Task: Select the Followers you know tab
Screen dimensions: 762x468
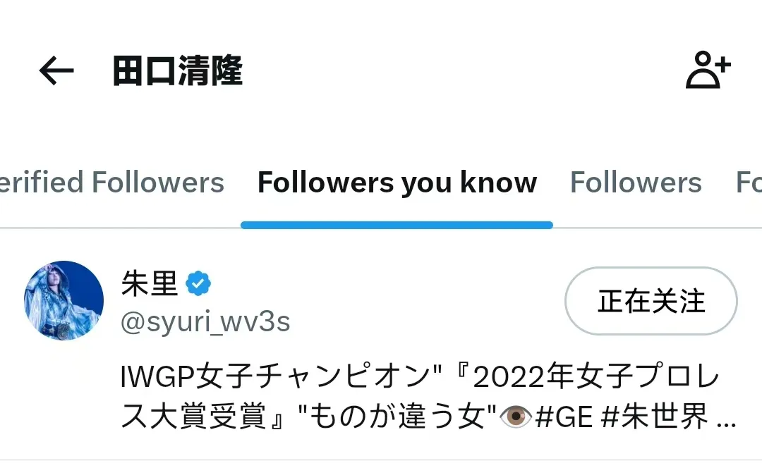Action: (397, 183)
